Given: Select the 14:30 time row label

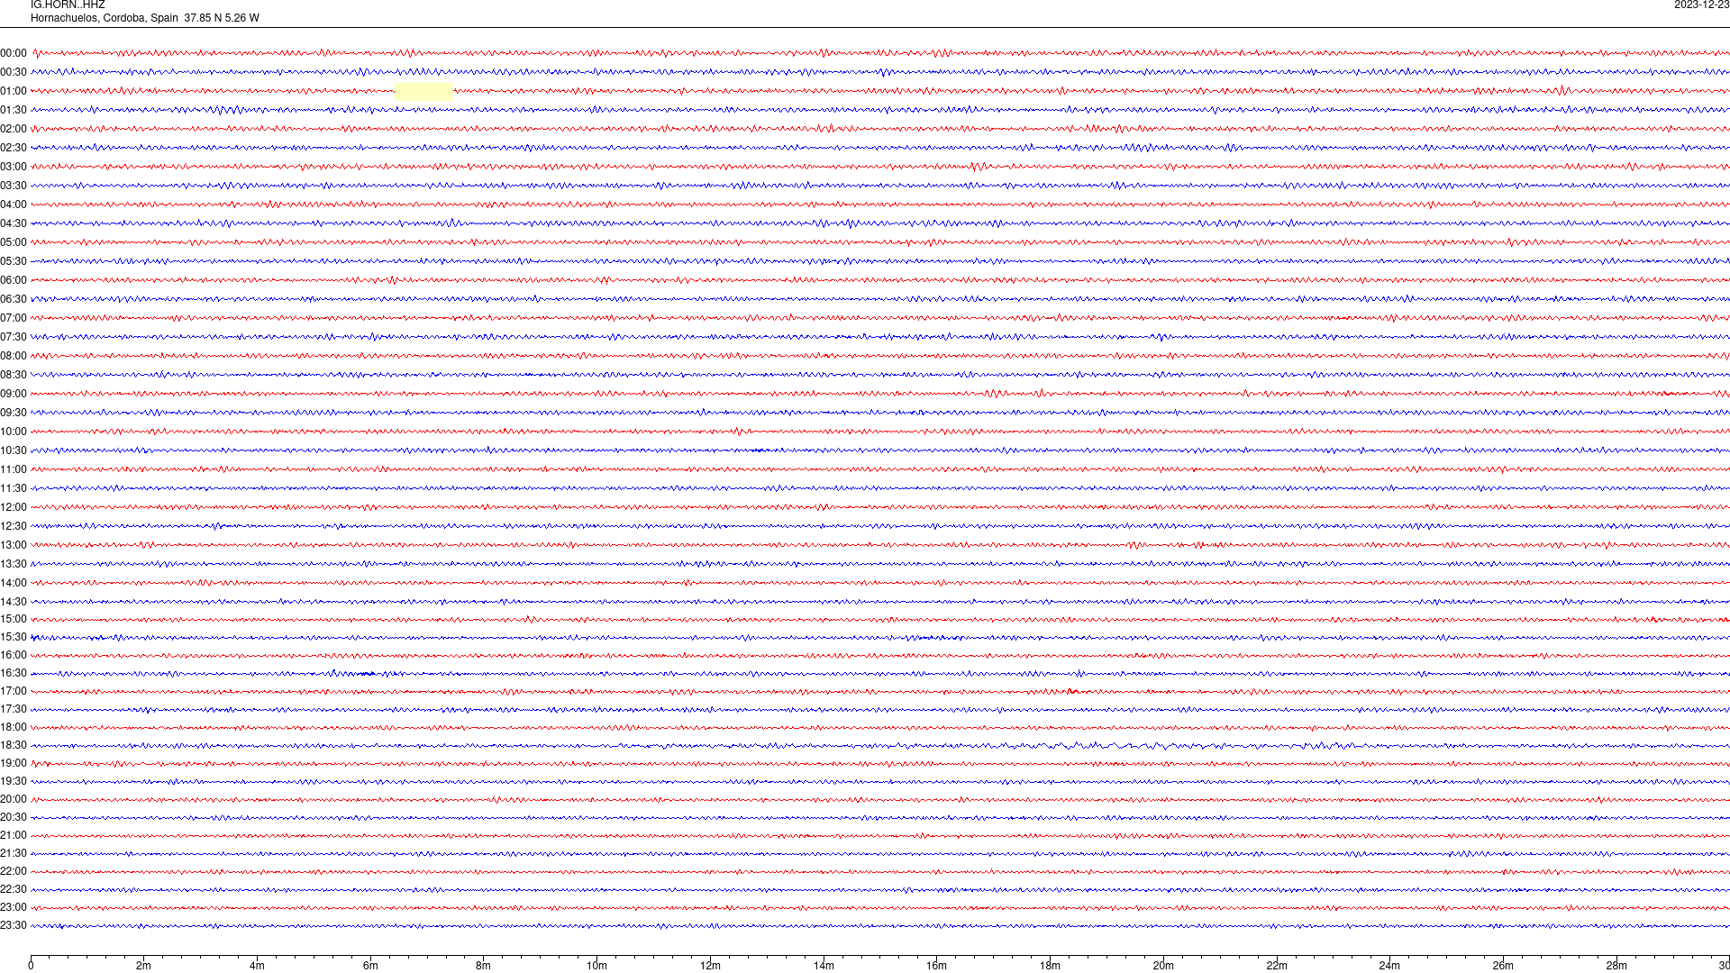Looking at the screenshot, I should point(14,602).
